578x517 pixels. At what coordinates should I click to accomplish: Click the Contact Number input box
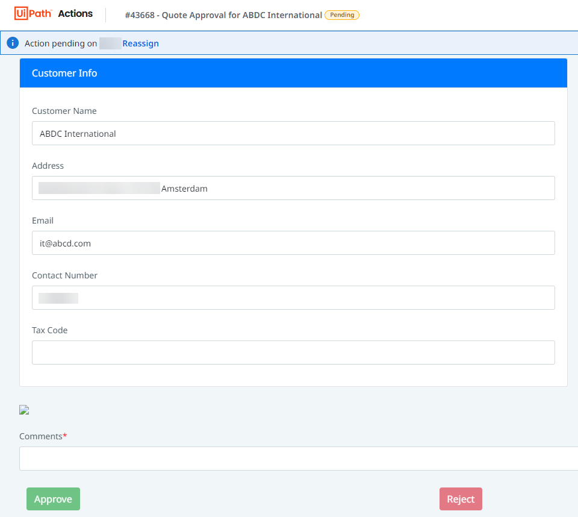tap(293, 298)
